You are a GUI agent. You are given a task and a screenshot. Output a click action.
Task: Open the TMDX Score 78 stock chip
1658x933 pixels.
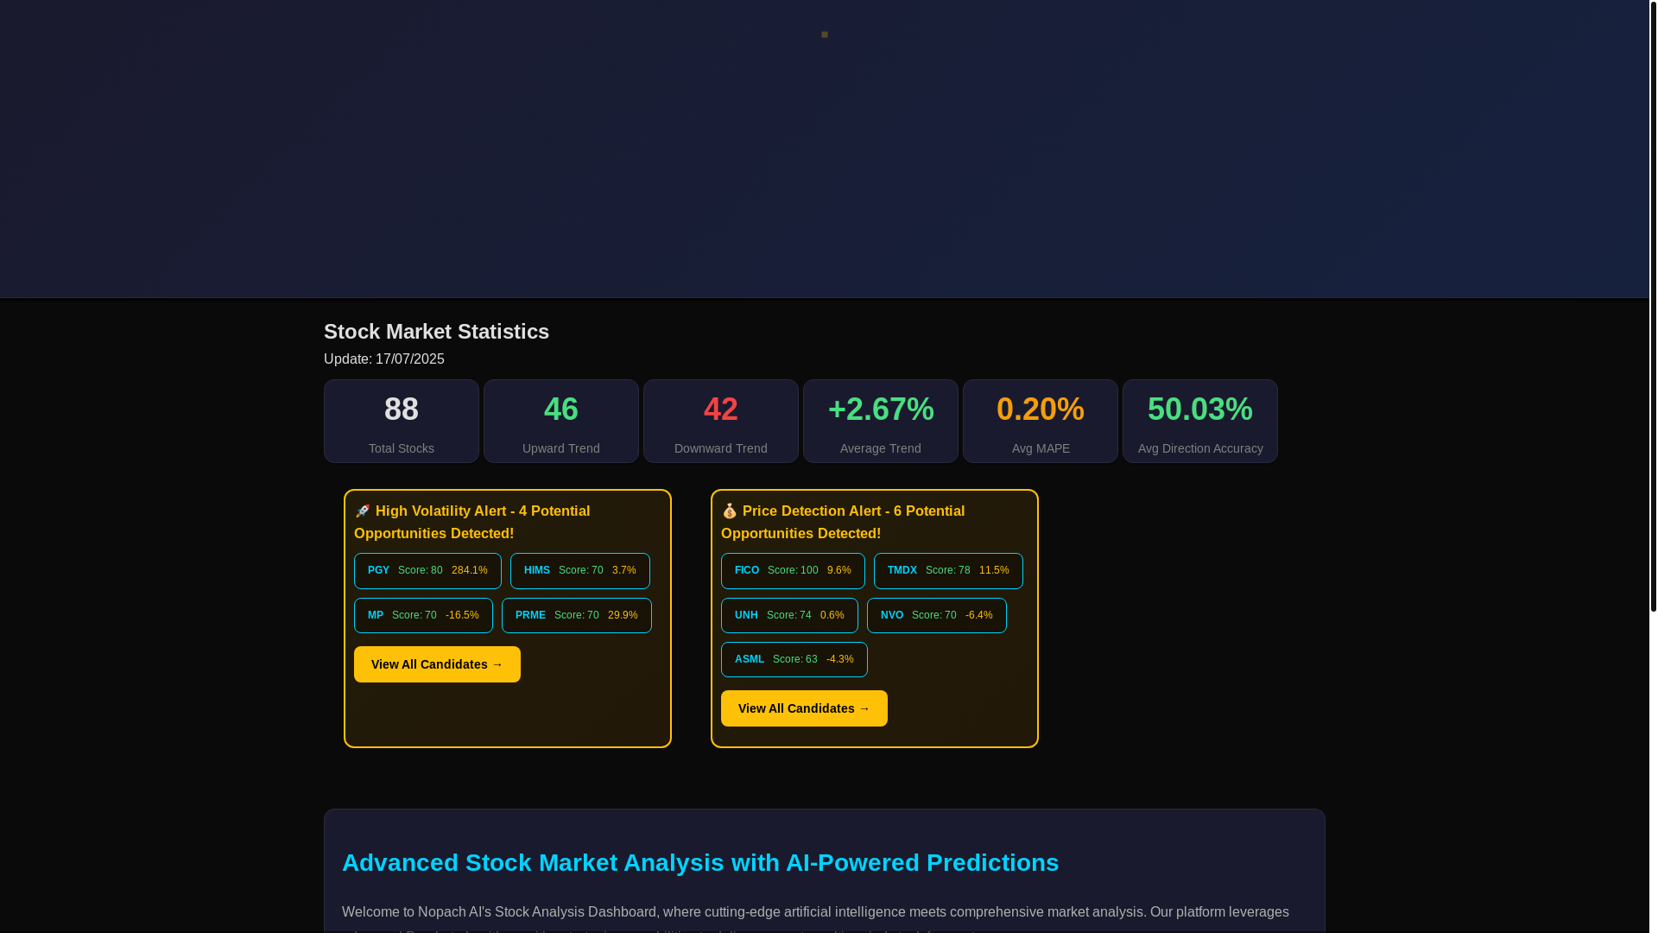coord(948,571)
